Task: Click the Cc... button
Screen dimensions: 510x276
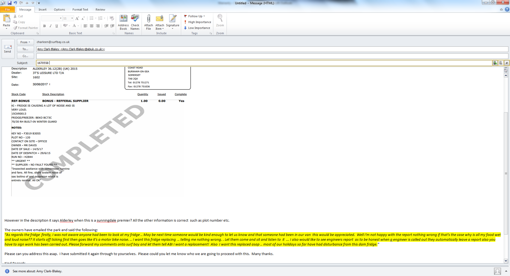Action: (25, 56)
